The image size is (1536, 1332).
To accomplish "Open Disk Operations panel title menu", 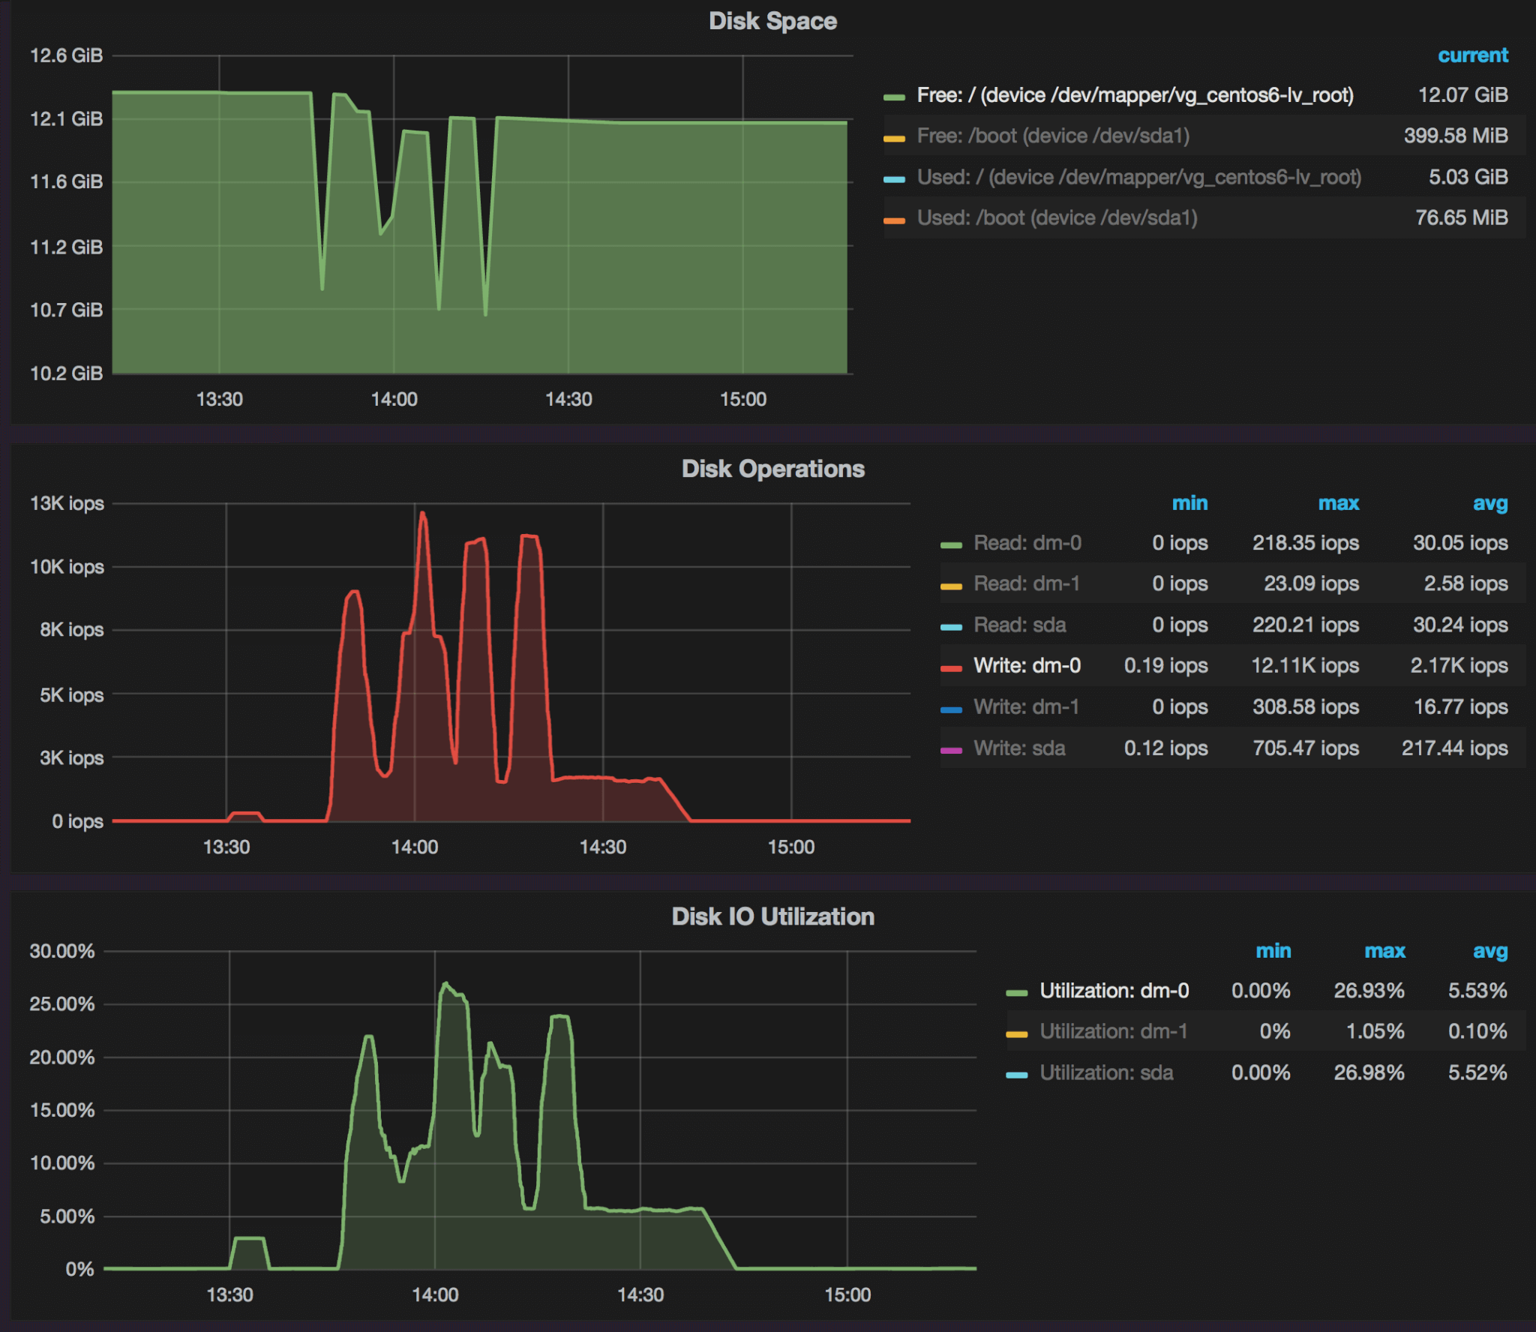I will [772, 469].
